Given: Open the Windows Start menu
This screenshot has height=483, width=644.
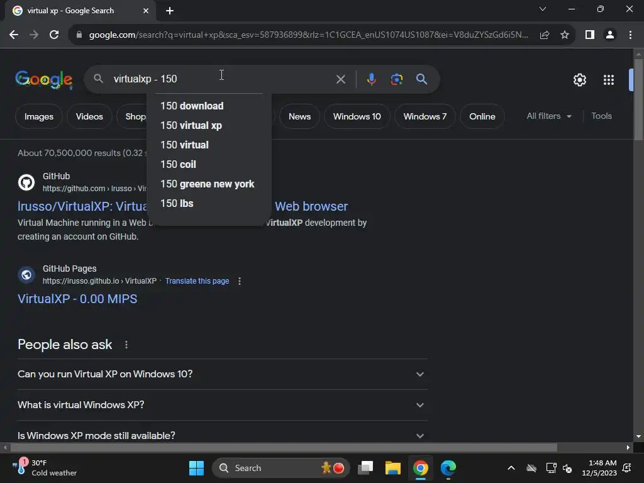Looking at the screenshot, I should point(196,468).
